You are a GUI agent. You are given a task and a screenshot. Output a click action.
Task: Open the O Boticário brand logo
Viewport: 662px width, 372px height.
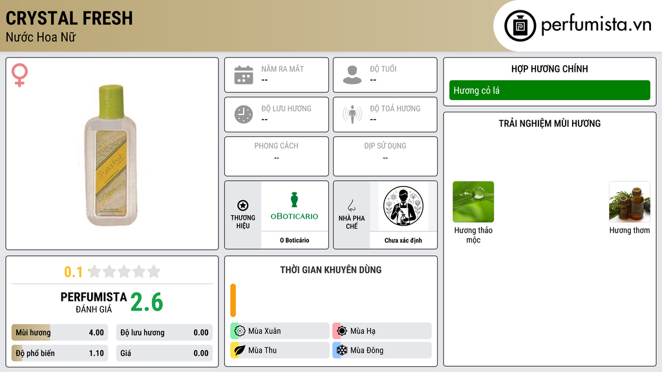coord(294,207)
